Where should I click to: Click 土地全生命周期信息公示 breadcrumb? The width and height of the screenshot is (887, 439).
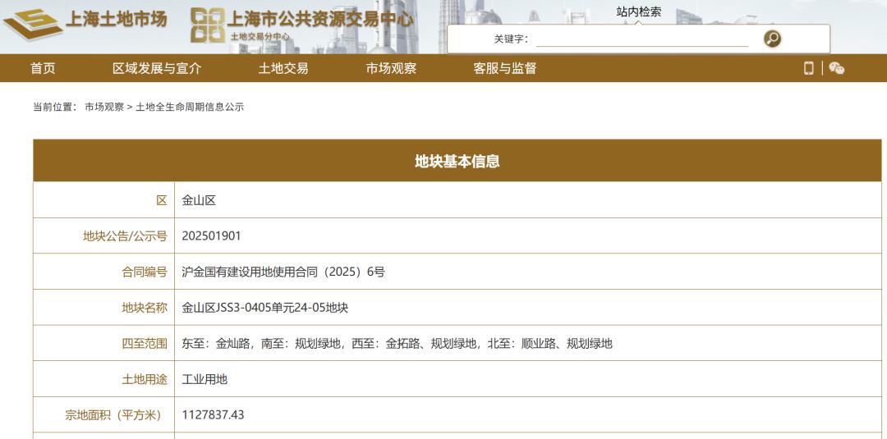pyautogui.click(x=190, y=107)
